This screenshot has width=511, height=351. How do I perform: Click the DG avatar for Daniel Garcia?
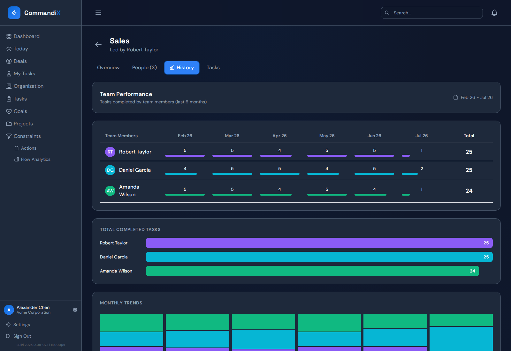point(110,170)
